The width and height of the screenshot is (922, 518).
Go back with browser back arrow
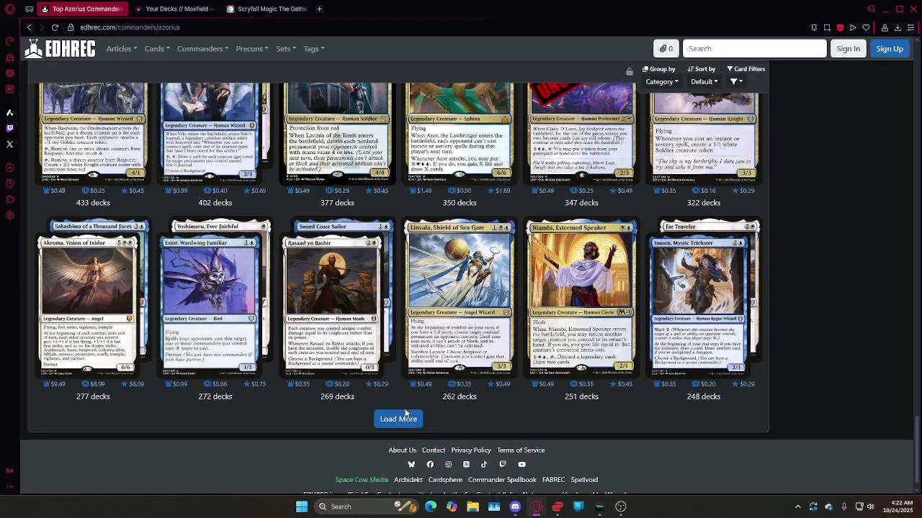tap(30, 27)
